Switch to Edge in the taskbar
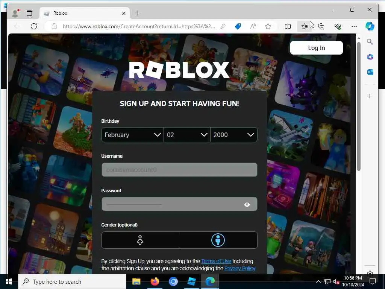The height and width of the screenshot is (289, 385). point(210,281)
